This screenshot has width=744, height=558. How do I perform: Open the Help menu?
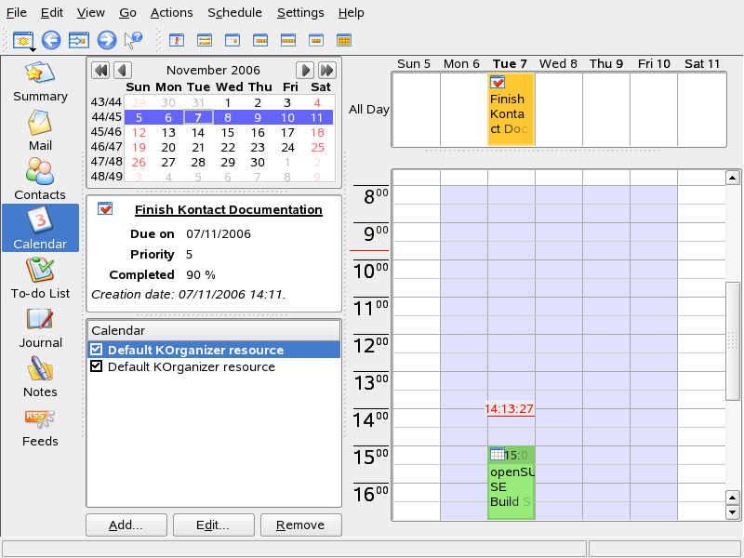pyautogui.click(x=352, y=12)
